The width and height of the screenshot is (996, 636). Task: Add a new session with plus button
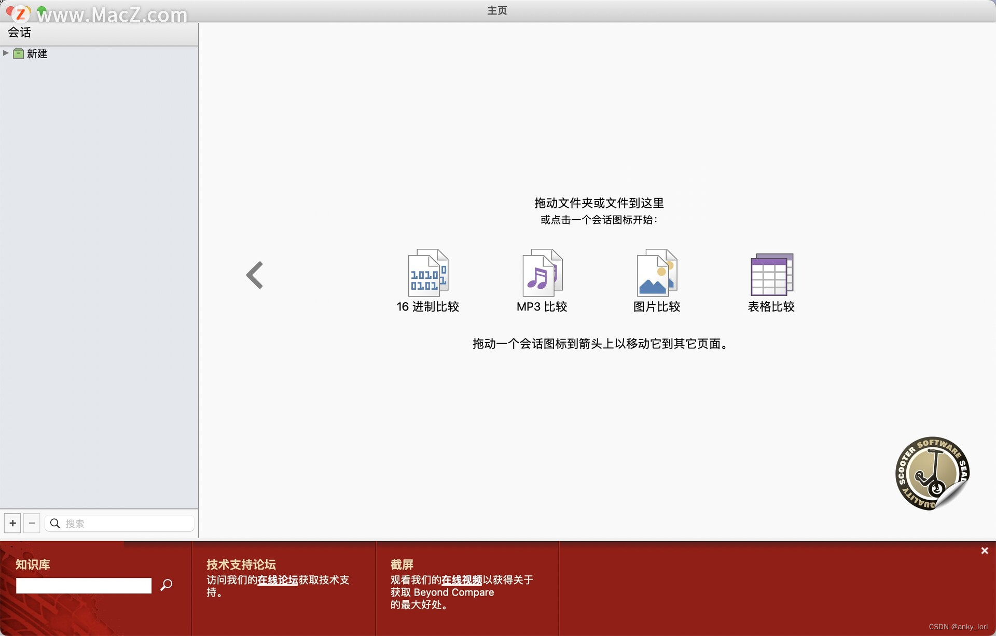12,524
